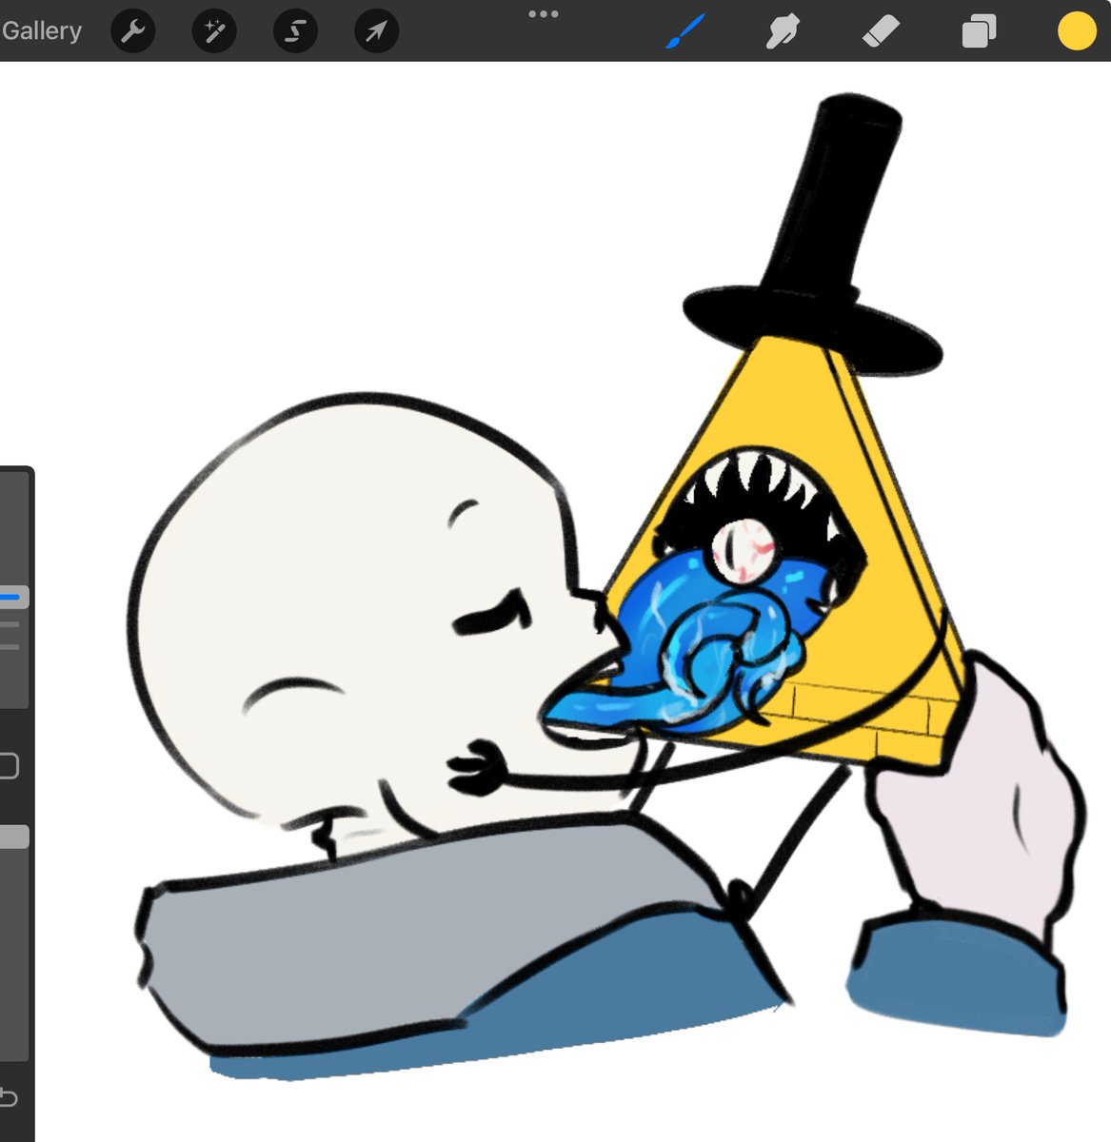Activate the Selection tool
This screenshot has height=1142, width=1111.
[x=295, y=31]
